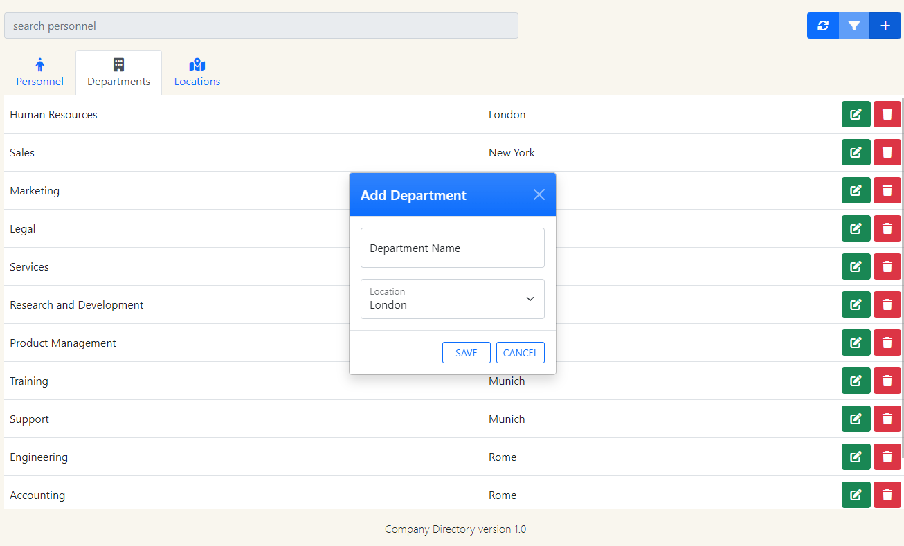Expand the Location dropdown in dialog

[452, 299]
